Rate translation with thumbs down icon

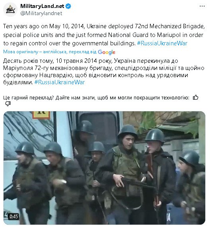(8, 104)
